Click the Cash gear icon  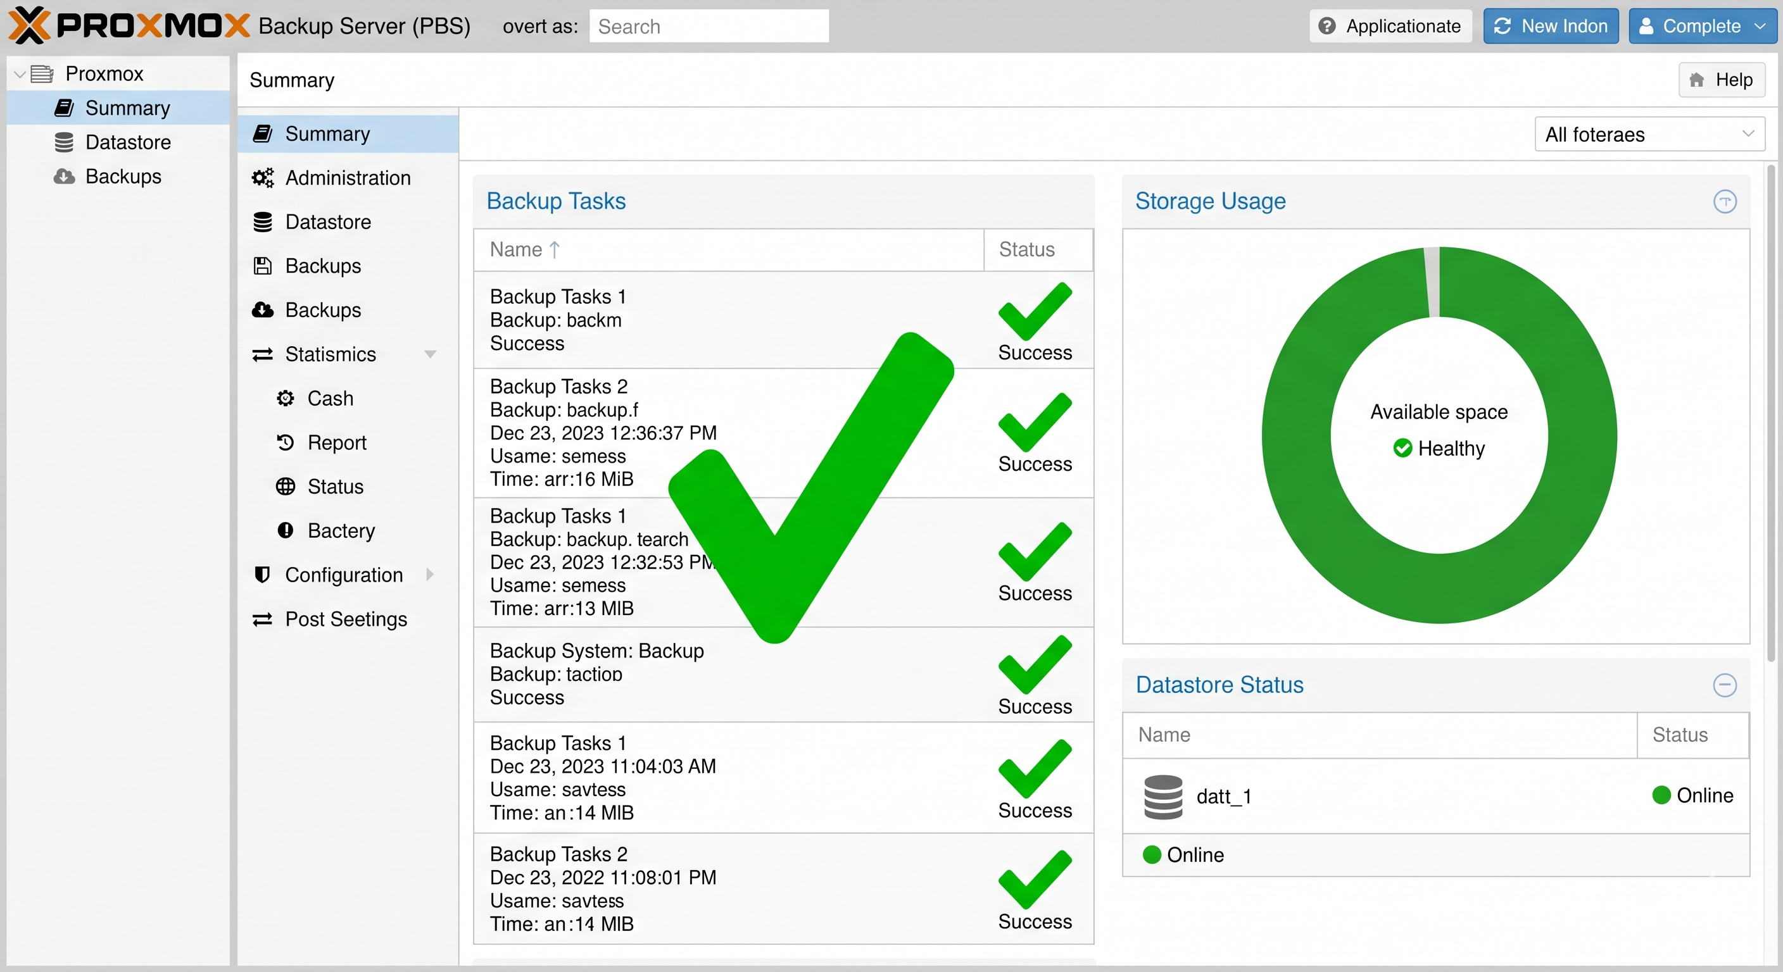pyautogui.click(x=285, y=399)
